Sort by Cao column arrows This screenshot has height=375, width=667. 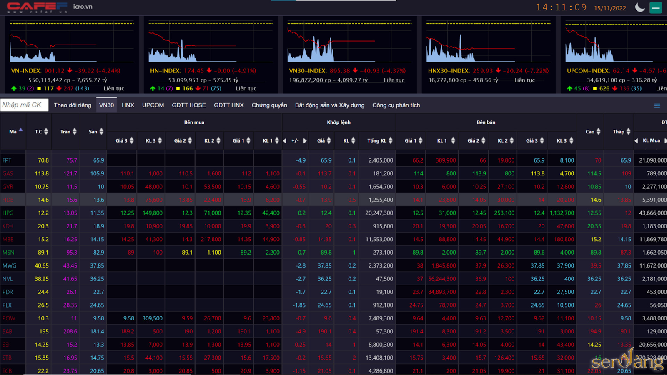pyautogui.click(x=598, y=131)
